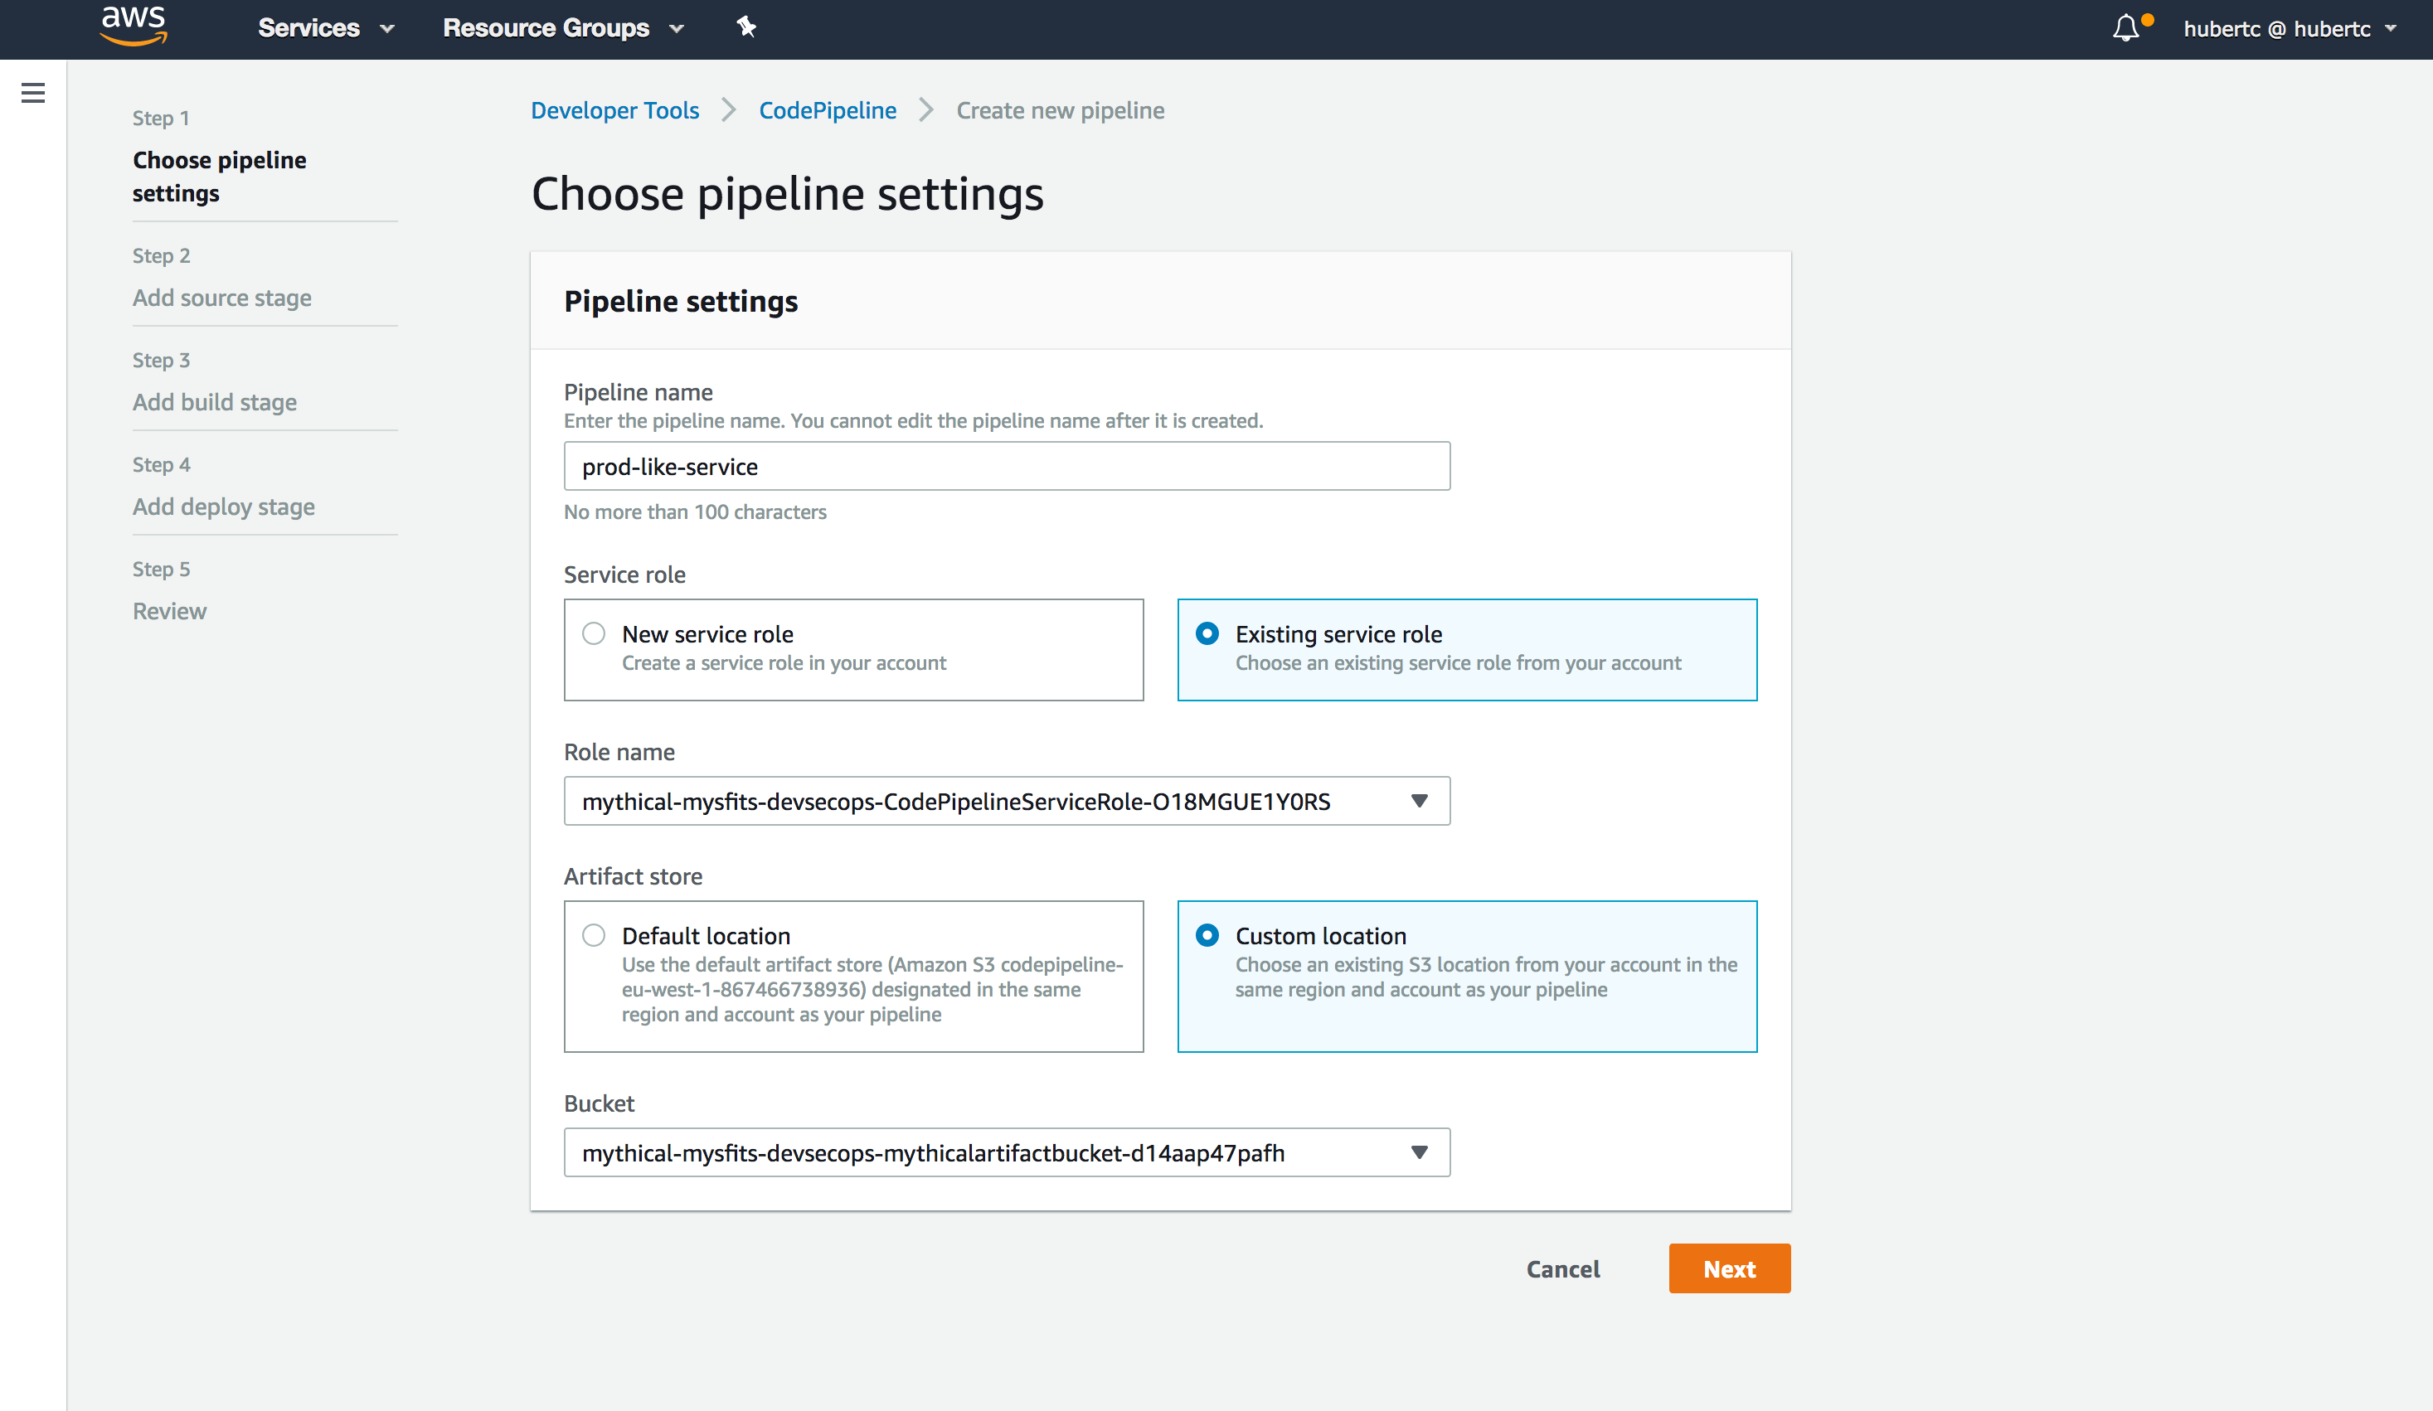
Task: Click the Service role label
Action: pos(624,575)
